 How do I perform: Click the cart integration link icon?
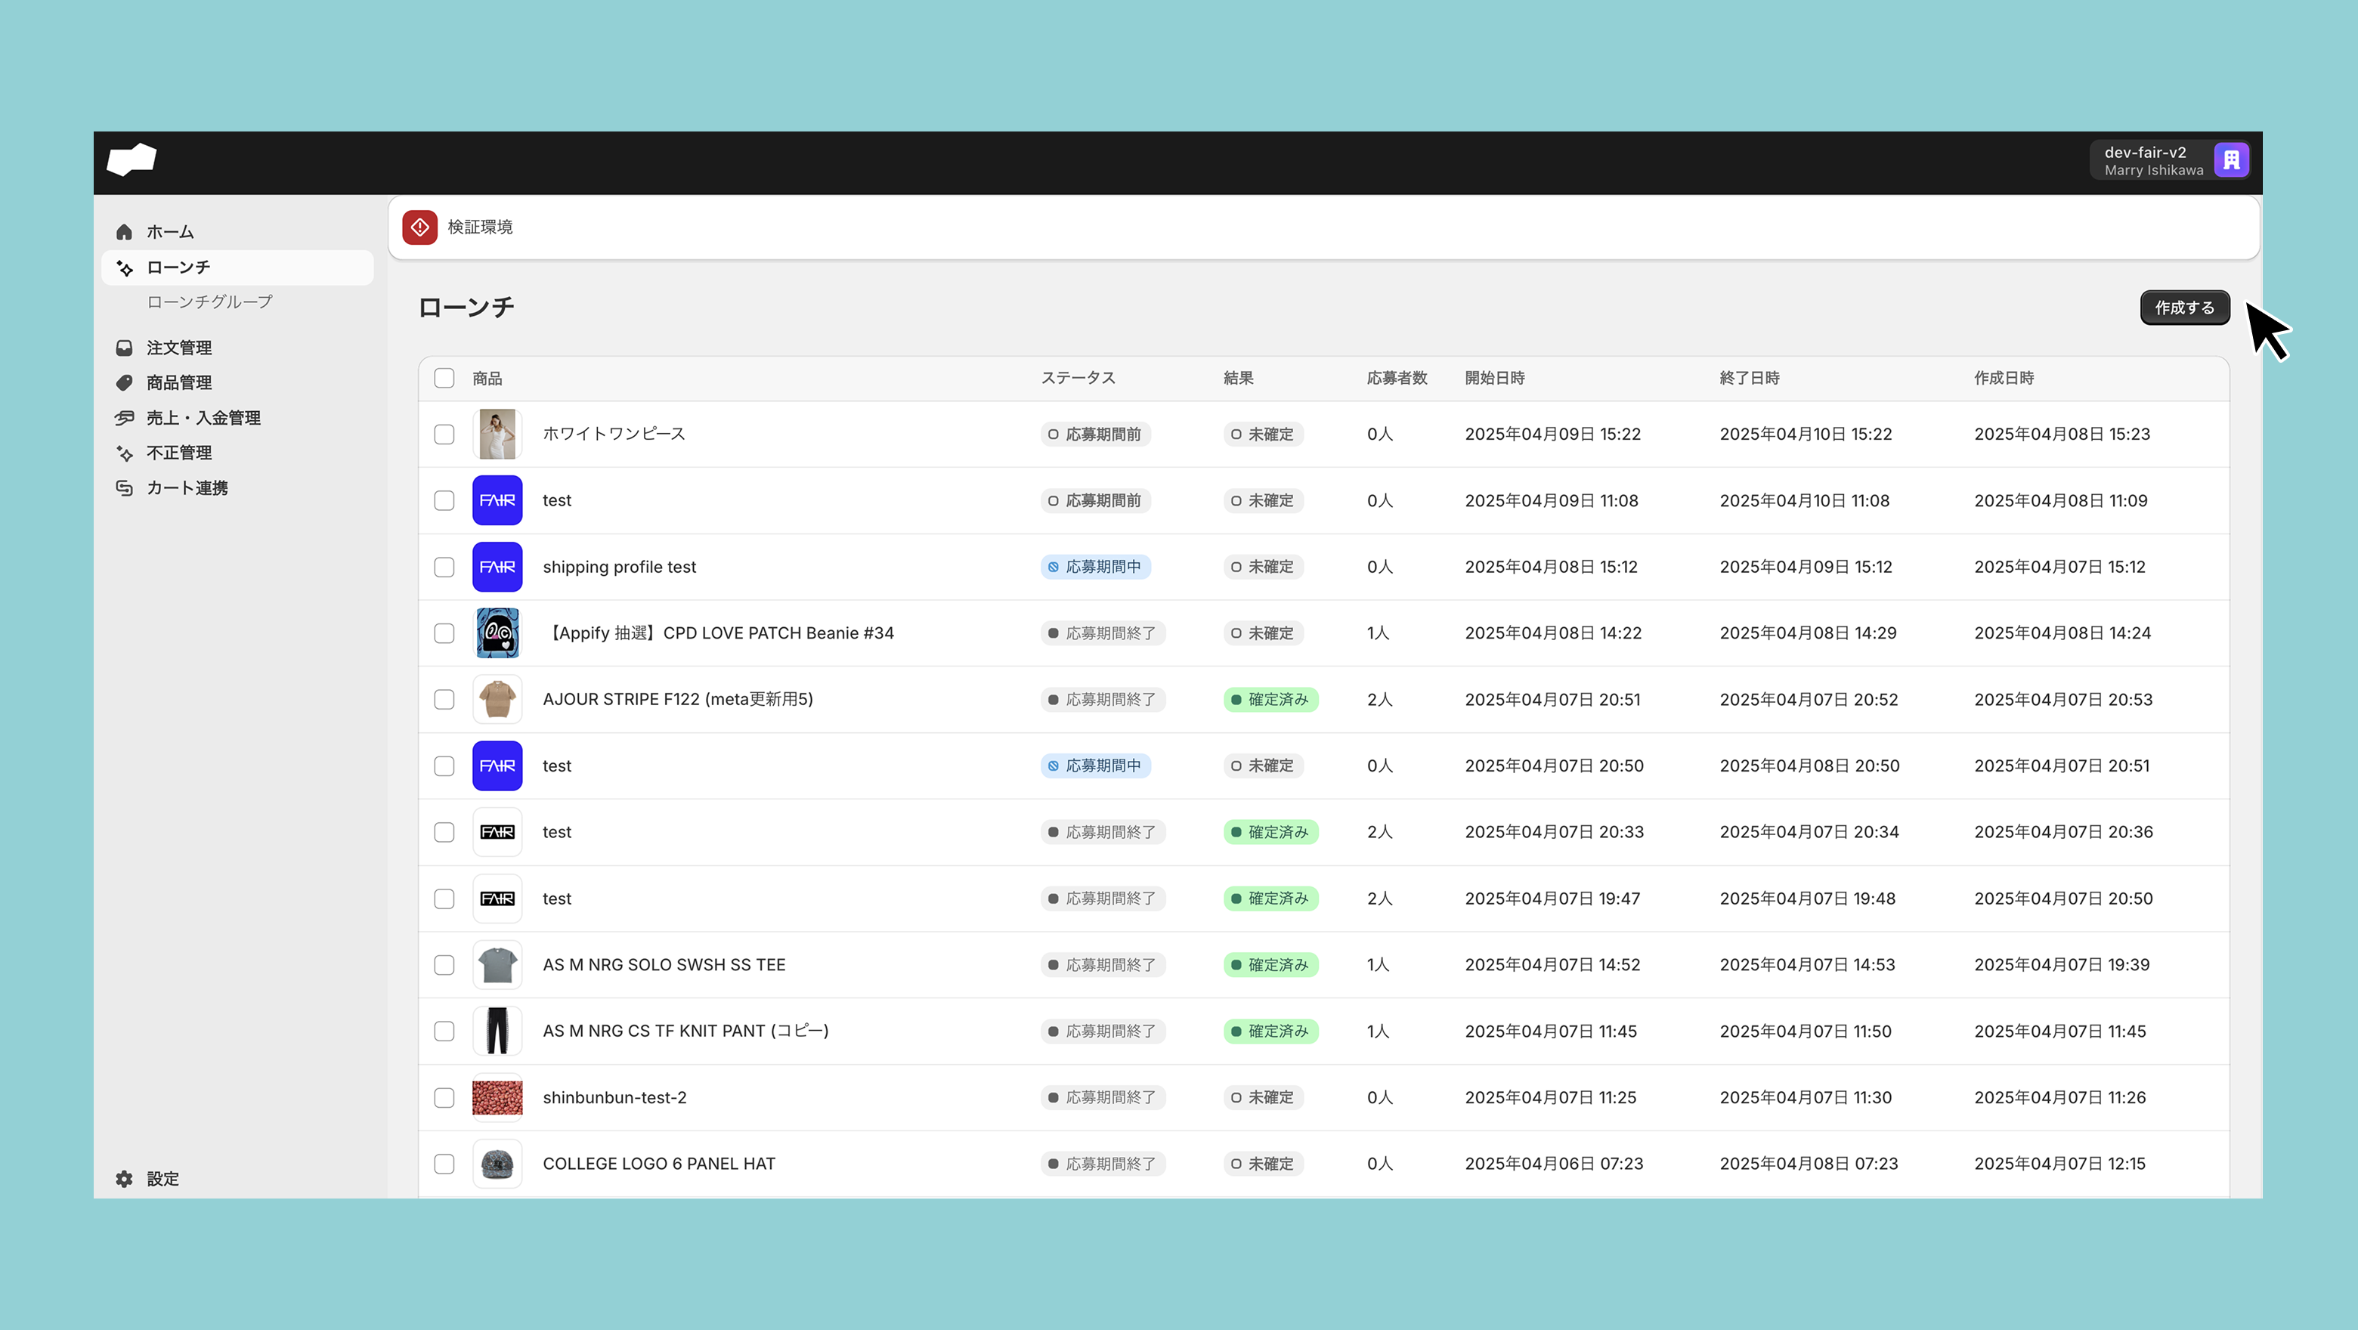125,488
